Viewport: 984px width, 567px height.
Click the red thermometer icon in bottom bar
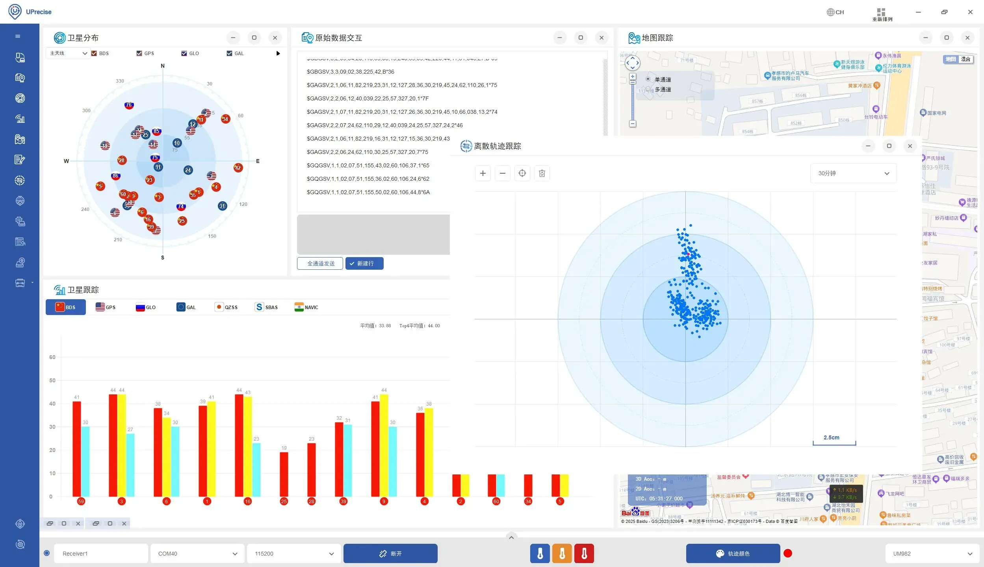click(584, 553)
